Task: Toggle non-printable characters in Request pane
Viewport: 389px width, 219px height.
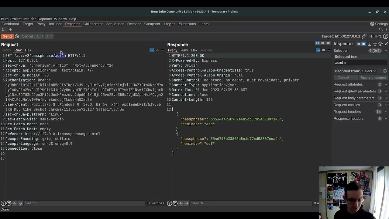Action: pos(157,50)
